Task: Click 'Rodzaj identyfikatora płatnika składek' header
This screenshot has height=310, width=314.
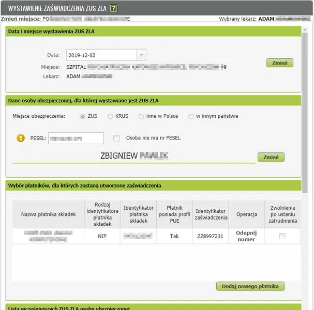Action: [x=102, y=214]
